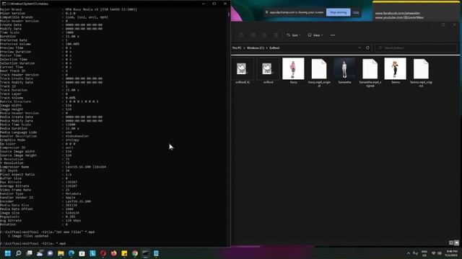The height and width of the screenshot is (259, 462).
Task: Open the Windows Start menu
Action: tap(8, 253)
